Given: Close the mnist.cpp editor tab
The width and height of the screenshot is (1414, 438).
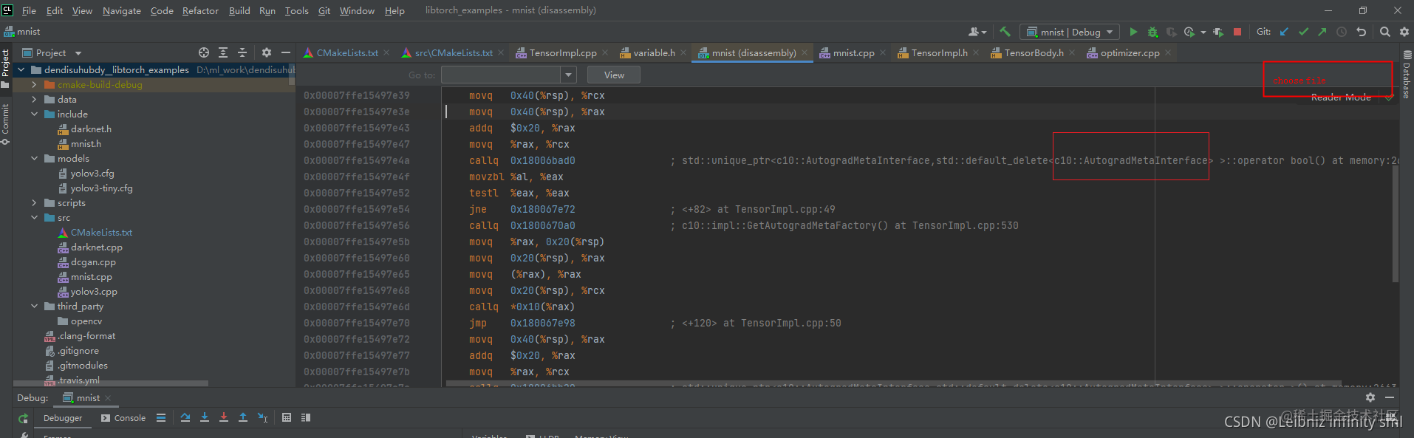Looking at the screenshot, I should click(883, 52).
